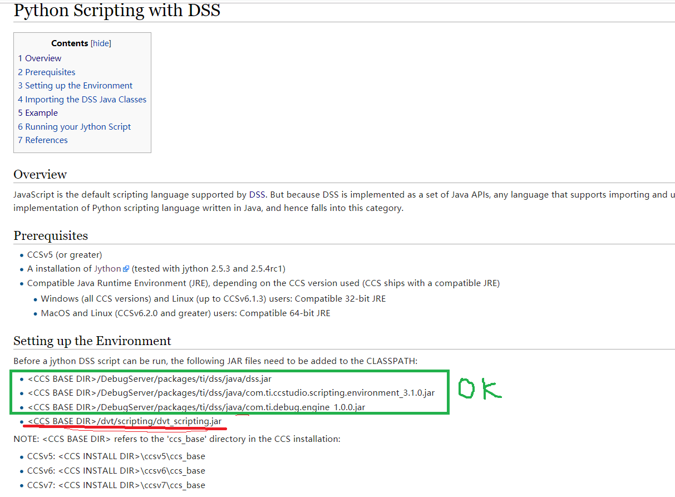Click the underlined dvt_scripting.jar path
Viewport: 675px width, 497px height.
click(125, 421)
